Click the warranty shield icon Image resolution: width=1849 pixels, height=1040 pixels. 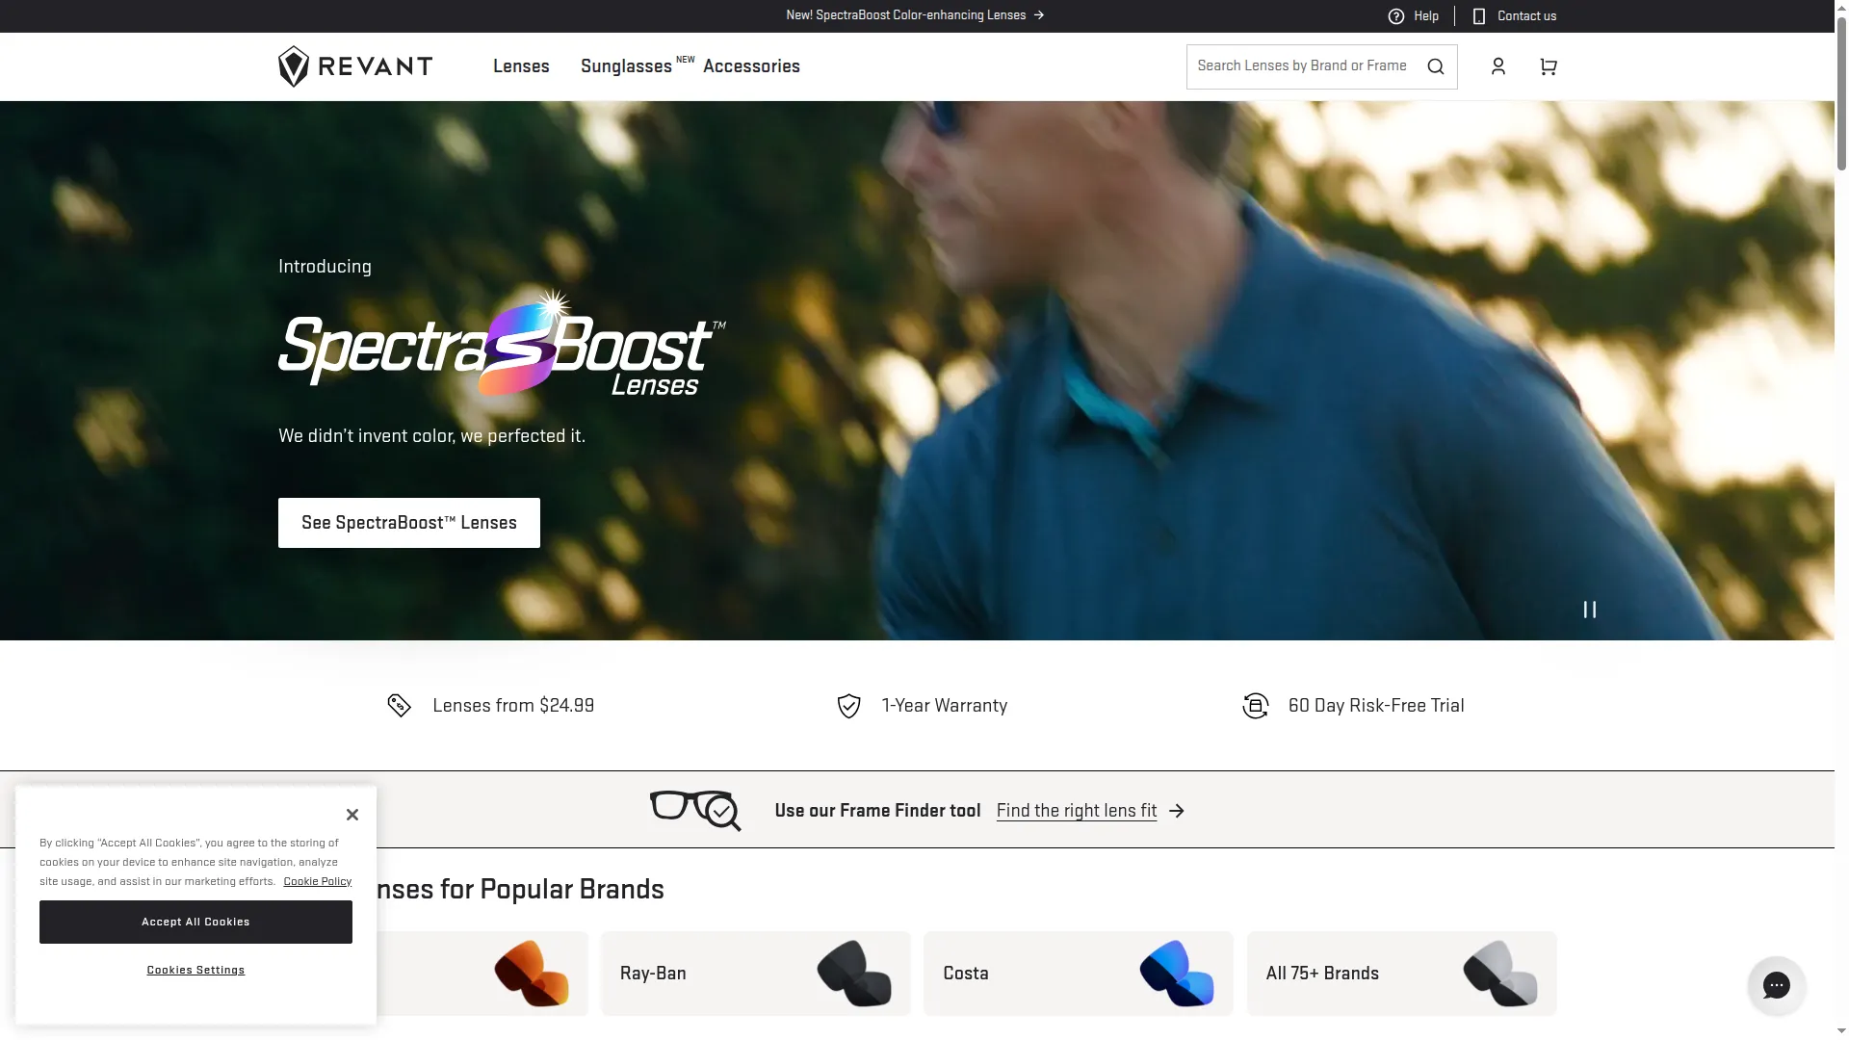tap(848, 706)
